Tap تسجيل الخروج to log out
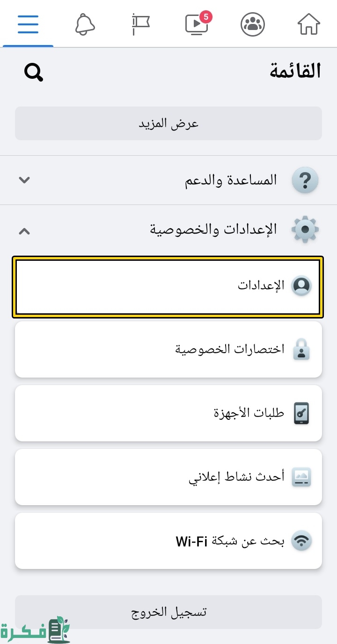This screenshot has width=337, height=644. [168, 612]
